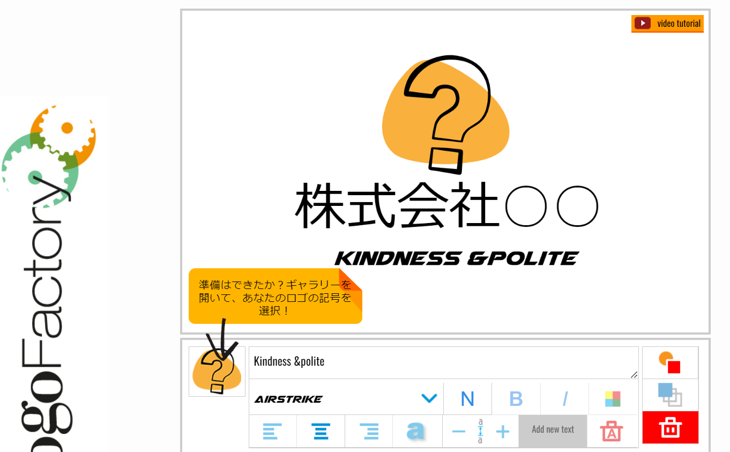Select the KINDNESS &POLITE text on the canvas
Screen dimensions: 730x452
456,258
